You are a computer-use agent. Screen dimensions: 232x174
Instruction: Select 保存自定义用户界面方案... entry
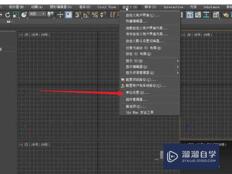click(x=150, y=34)
